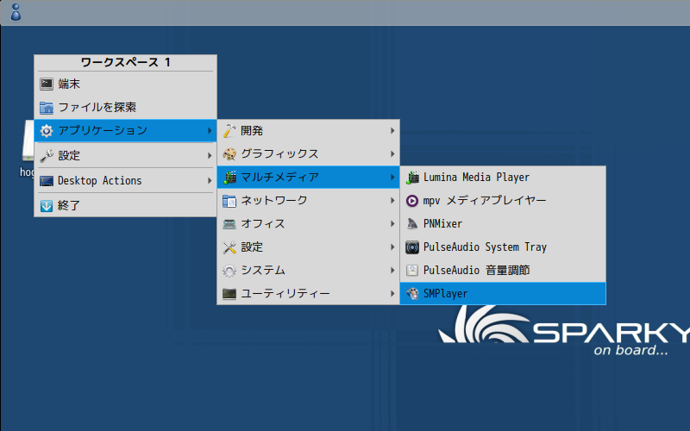The width and height of the screenshot is (690, 431).
Task: Click the PulseAudio System Tray label
Action: 485,247
